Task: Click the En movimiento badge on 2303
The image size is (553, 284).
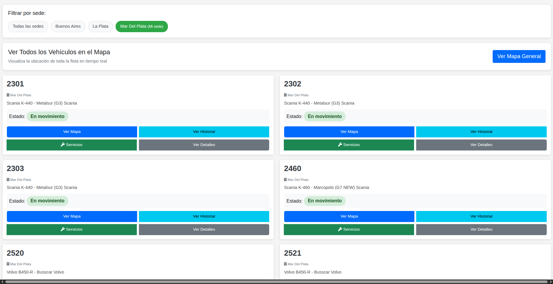Action: pos(48,201)
